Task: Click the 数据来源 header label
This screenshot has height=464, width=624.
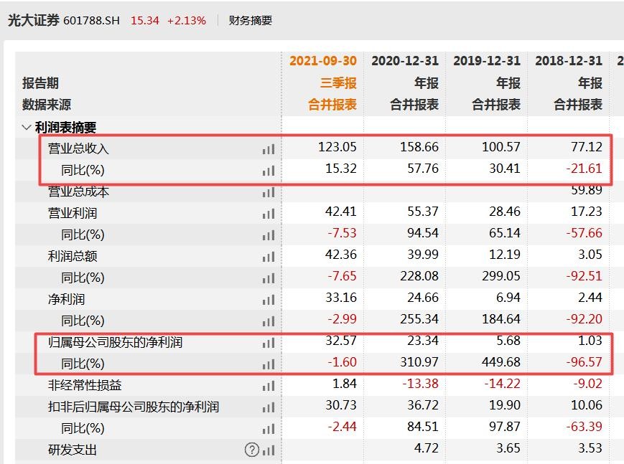Action: coord(47,105)
